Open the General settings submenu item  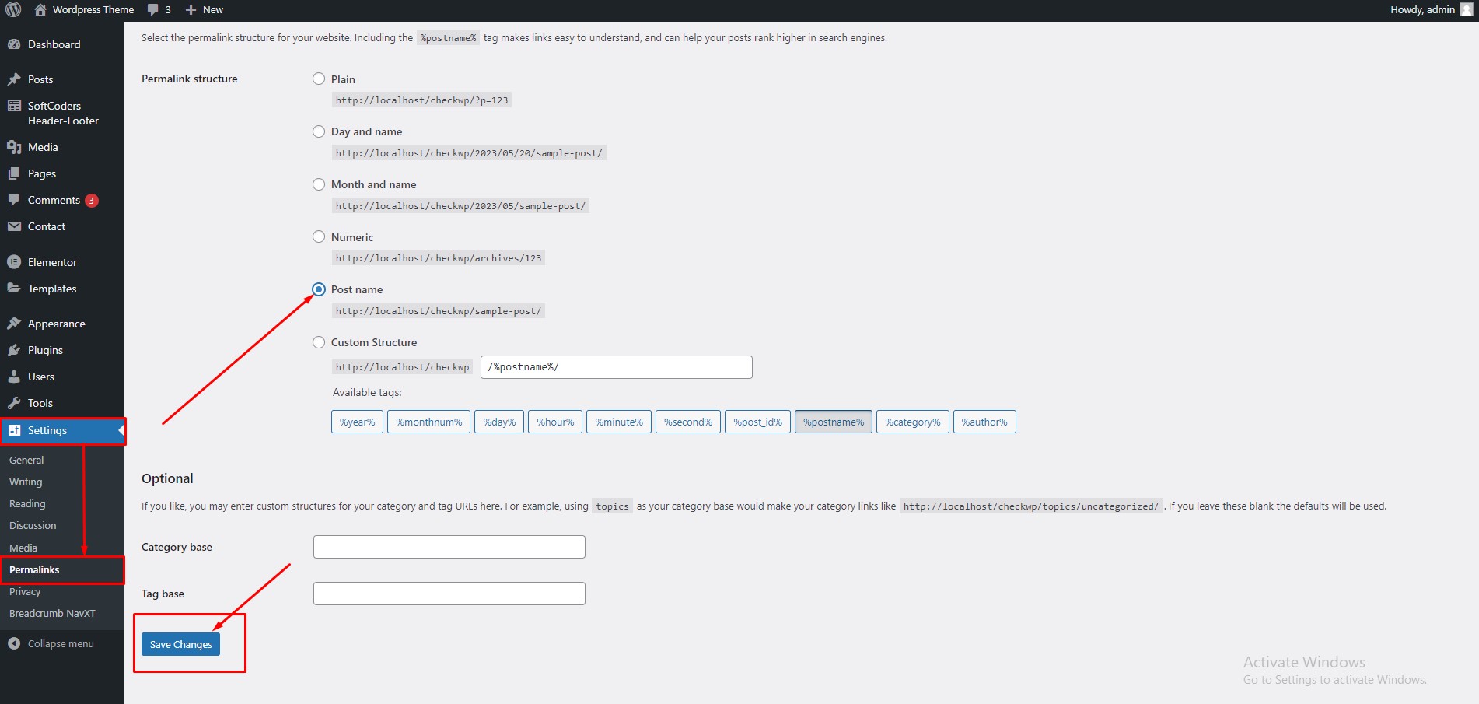[x=26, y=460]
